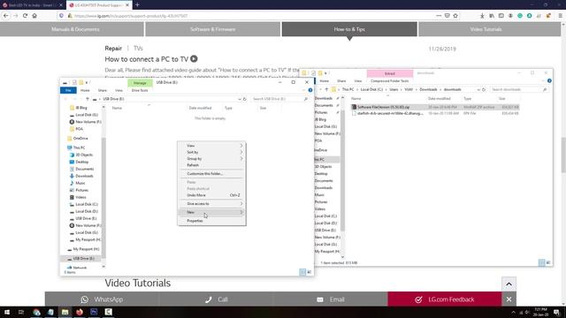This screenshot has height=318, width=566.
Task: Click the scroll-to-top arrow button on the page
Action: pos(509,284)
